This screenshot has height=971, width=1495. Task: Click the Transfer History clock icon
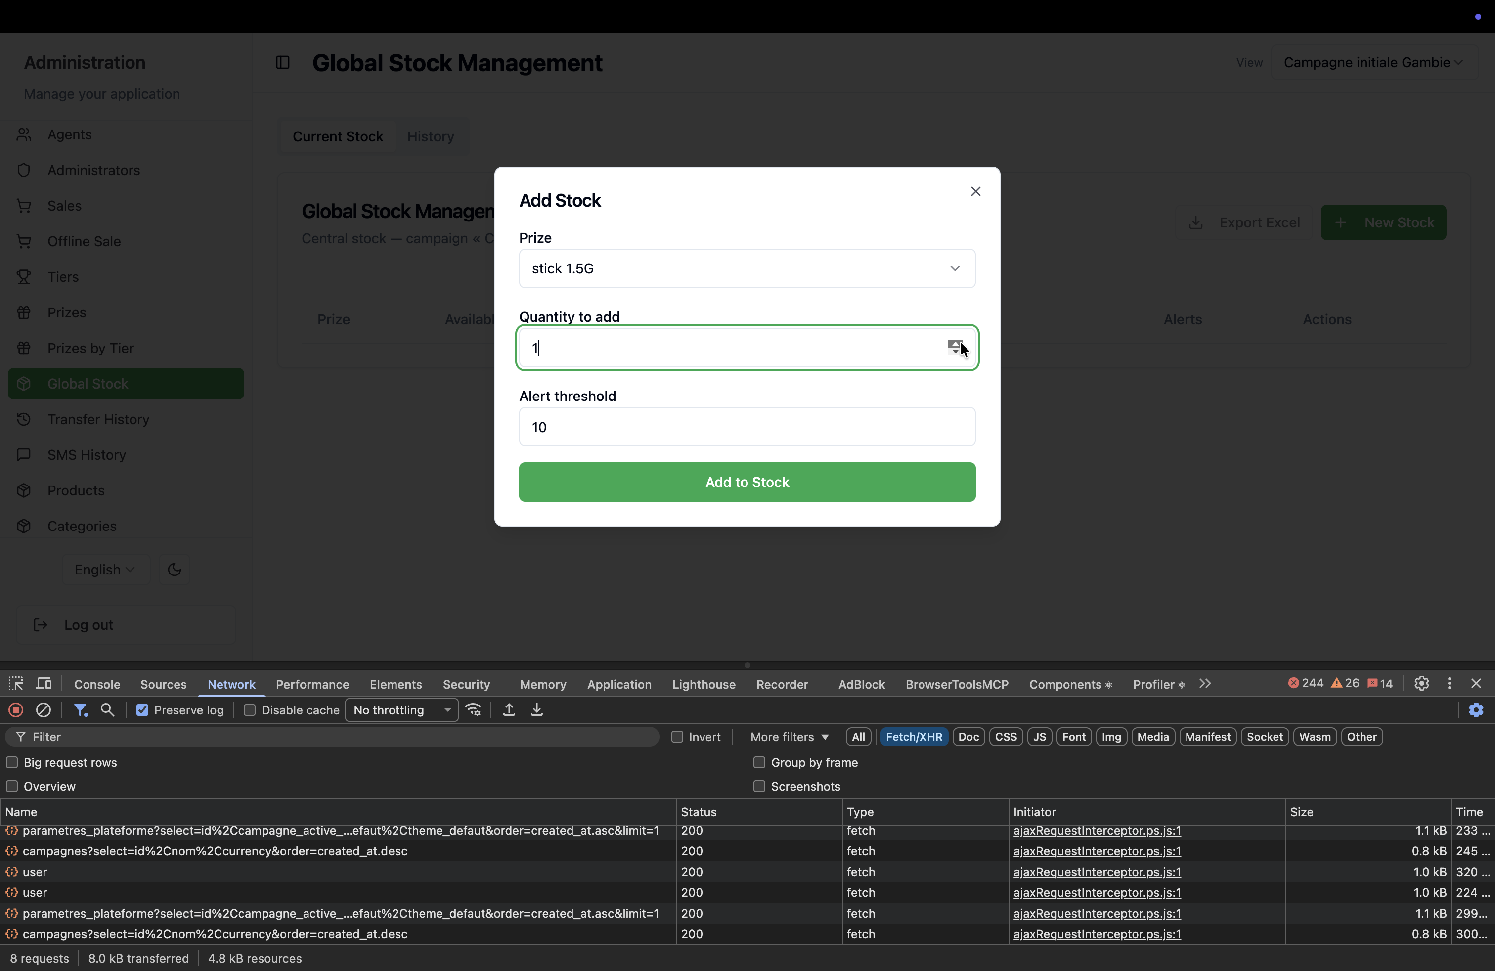coord(24,419)
